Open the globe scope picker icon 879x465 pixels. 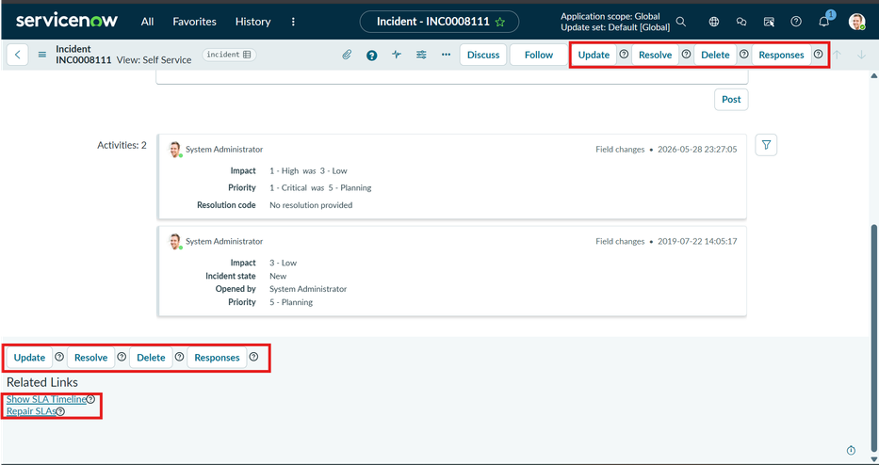click(713, 22)
